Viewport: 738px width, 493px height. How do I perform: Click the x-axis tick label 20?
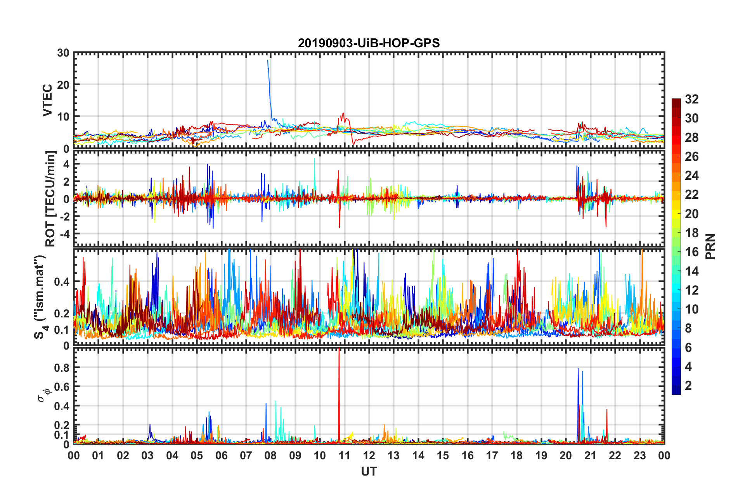tap(566, 455)
